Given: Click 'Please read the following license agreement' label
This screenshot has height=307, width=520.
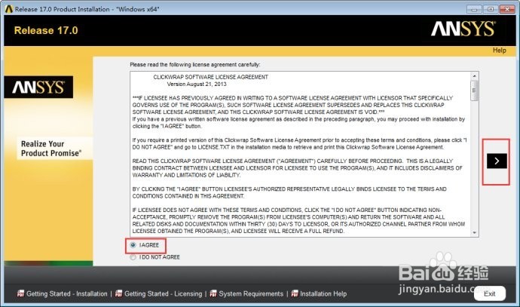Looking at the screenshot, I should tap(195, 65).
